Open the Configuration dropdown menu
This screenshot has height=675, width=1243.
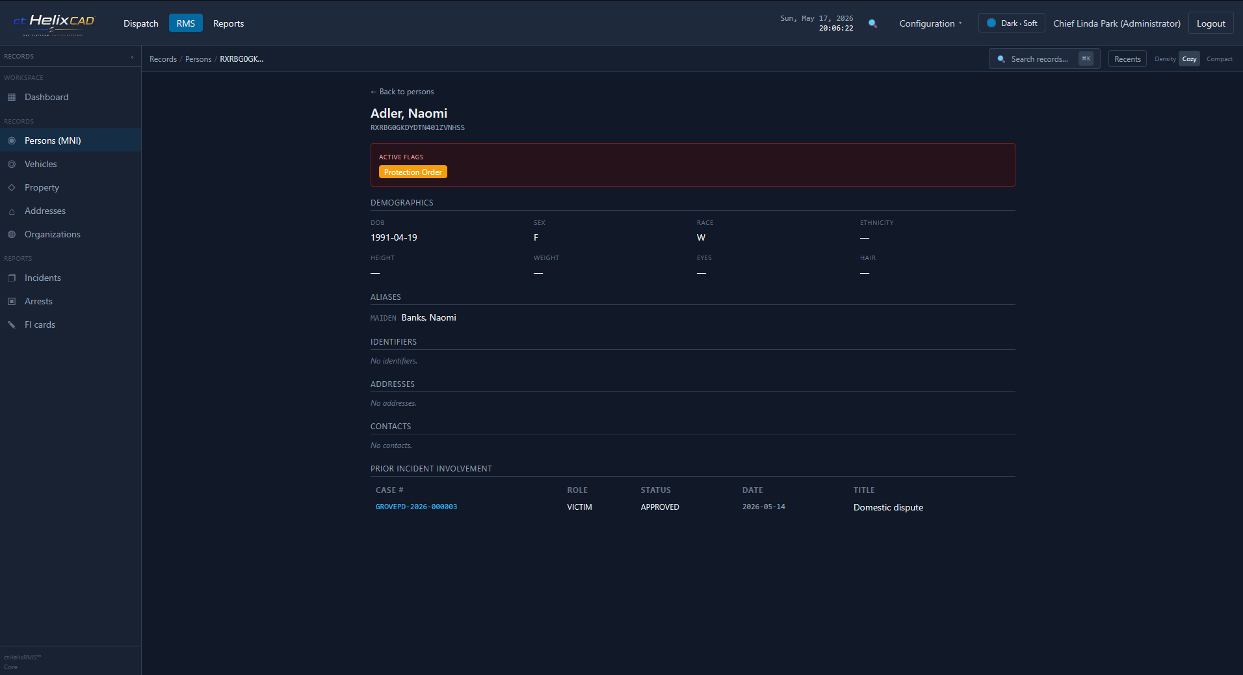930,23
